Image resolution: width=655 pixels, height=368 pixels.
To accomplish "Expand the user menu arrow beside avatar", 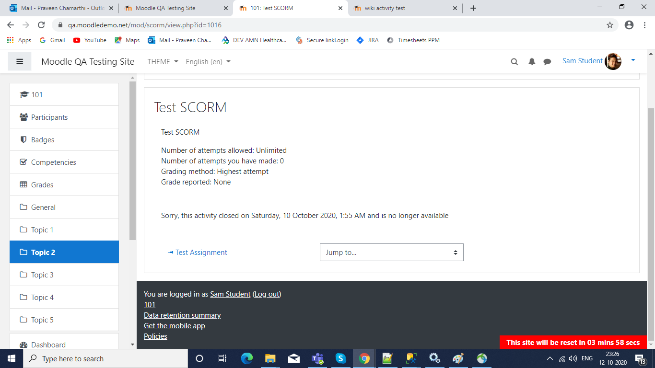I will point(633,60).
